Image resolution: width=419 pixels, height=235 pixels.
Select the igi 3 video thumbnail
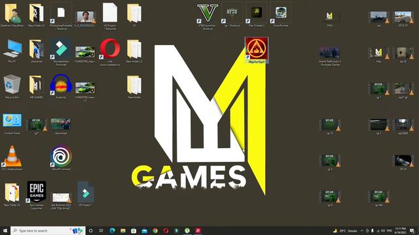pyautogui.click(x=329, y=162)
